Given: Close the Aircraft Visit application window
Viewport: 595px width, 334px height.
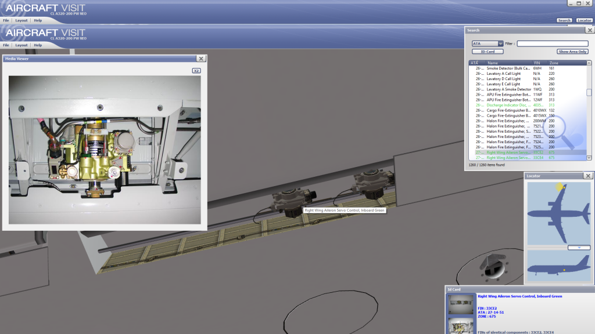Looking at the screenshot, I should point(588,3).
